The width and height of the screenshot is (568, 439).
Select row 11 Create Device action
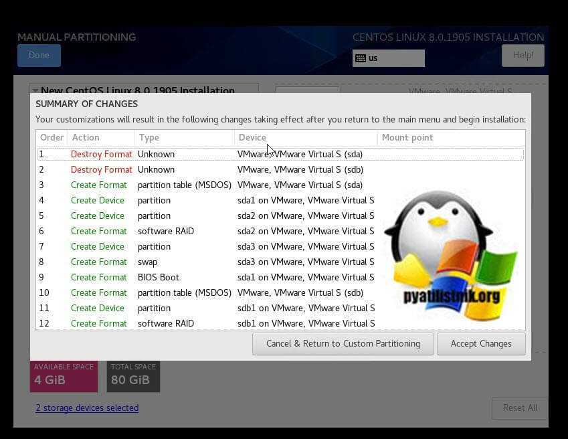point(98,309)
